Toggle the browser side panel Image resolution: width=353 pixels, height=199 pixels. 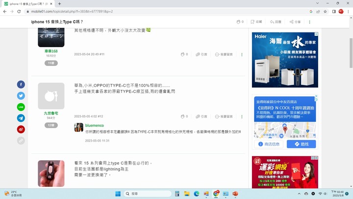pos(334,11)
